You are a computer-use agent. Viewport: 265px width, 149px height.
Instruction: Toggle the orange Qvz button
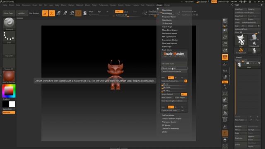pos(225,82)
